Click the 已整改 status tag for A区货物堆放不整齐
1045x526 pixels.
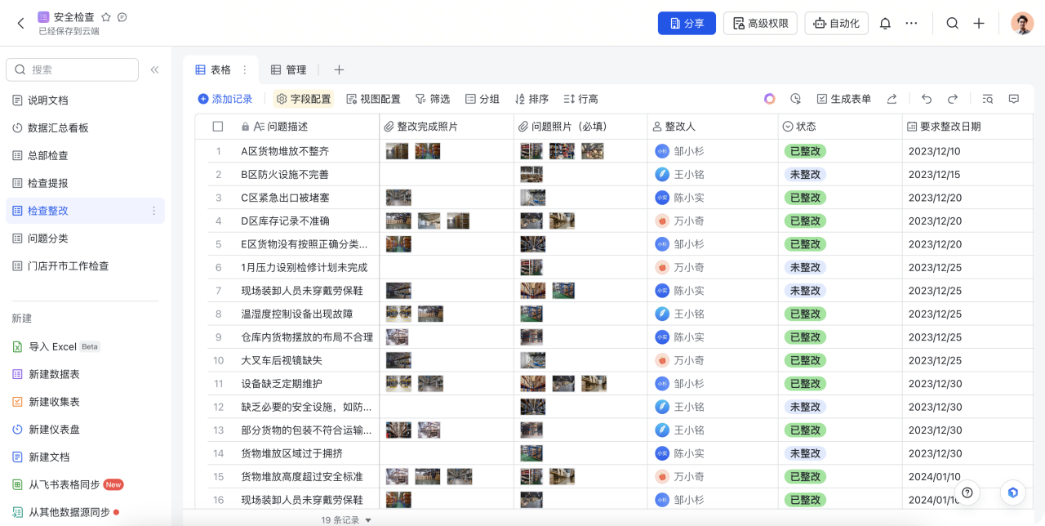(805, 151)
